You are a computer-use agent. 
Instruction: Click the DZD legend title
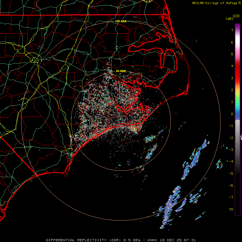coord(236,16)
